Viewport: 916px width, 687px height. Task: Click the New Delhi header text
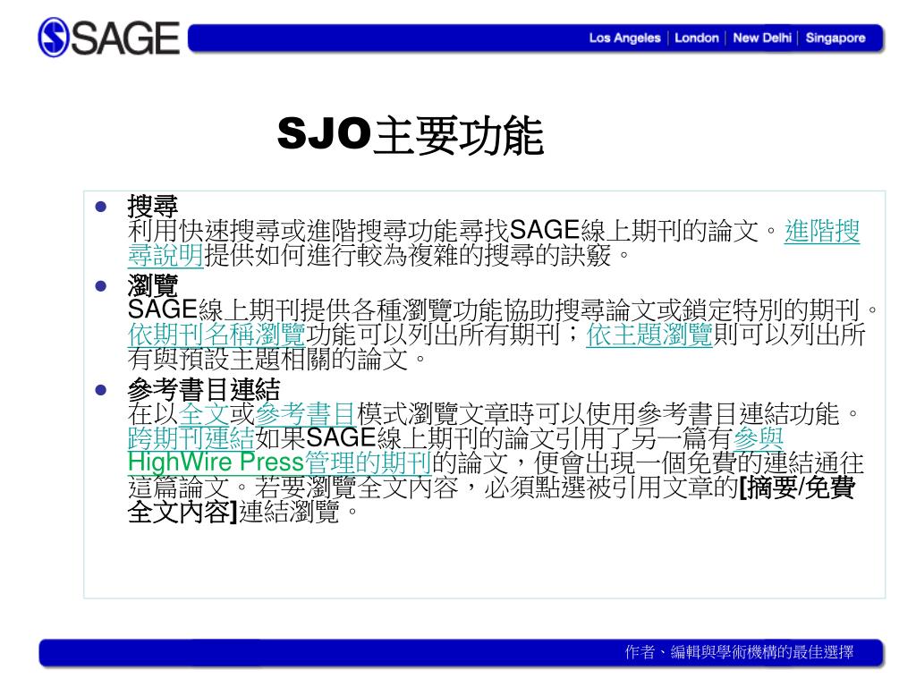[762, 38]
